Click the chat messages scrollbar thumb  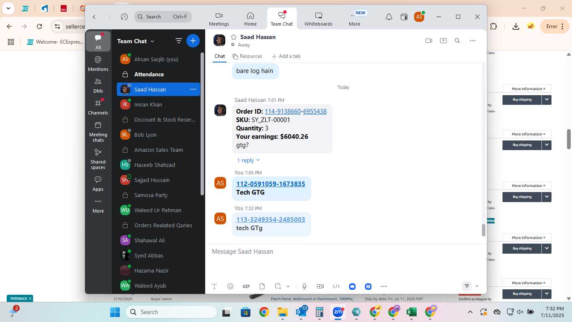(x=483, y=230)
